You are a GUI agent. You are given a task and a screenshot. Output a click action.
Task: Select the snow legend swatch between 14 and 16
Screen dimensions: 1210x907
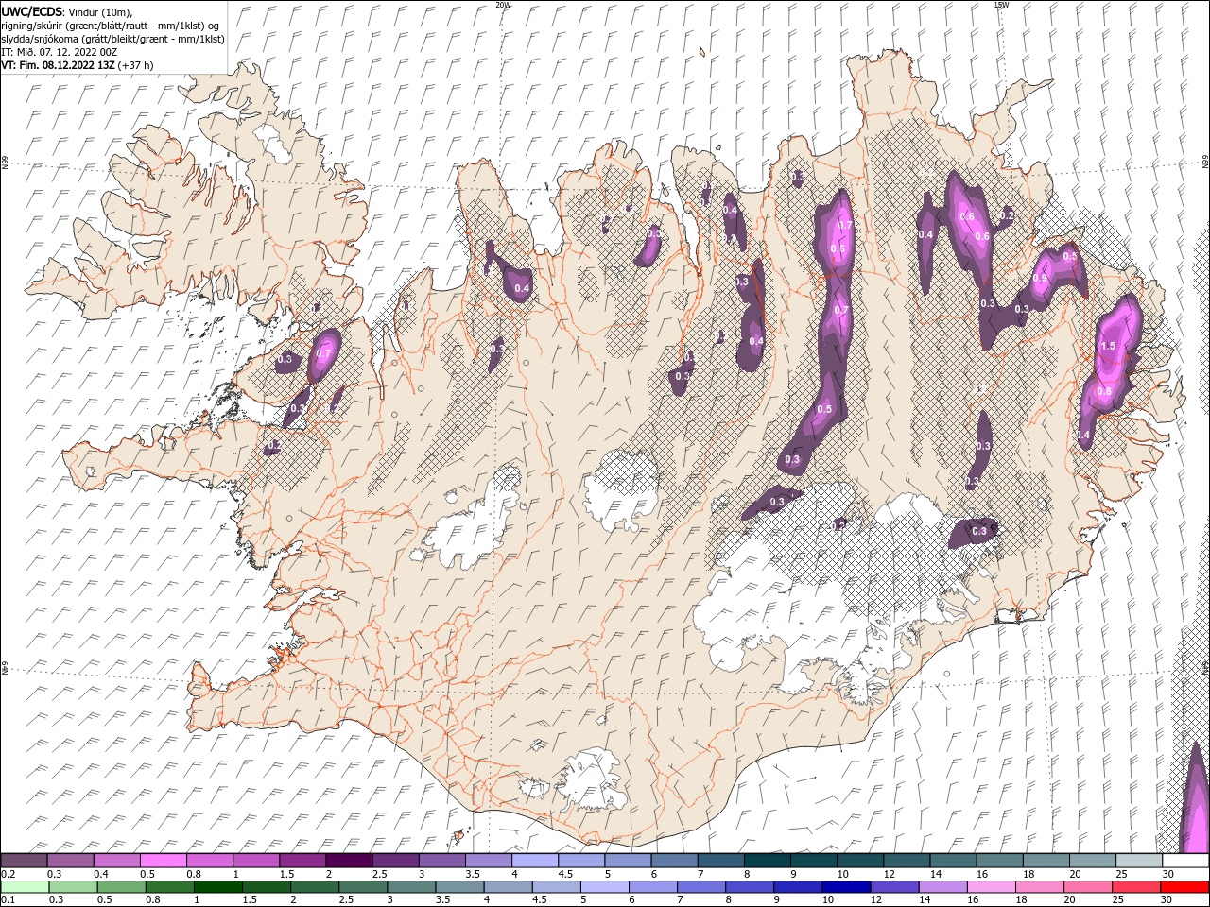click(954, 861)
